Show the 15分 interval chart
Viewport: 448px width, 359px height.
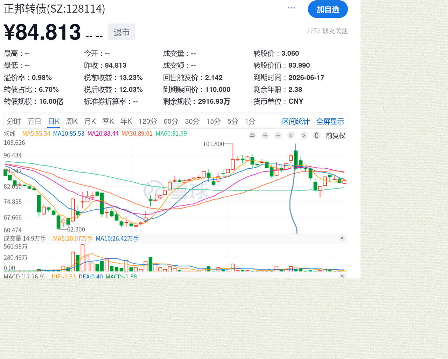pos(213,121)
